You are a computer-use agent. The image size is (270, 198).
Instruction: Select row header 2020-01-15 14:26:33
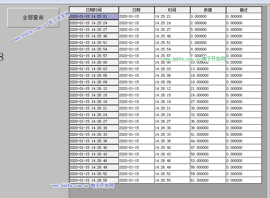click(94, 134)
